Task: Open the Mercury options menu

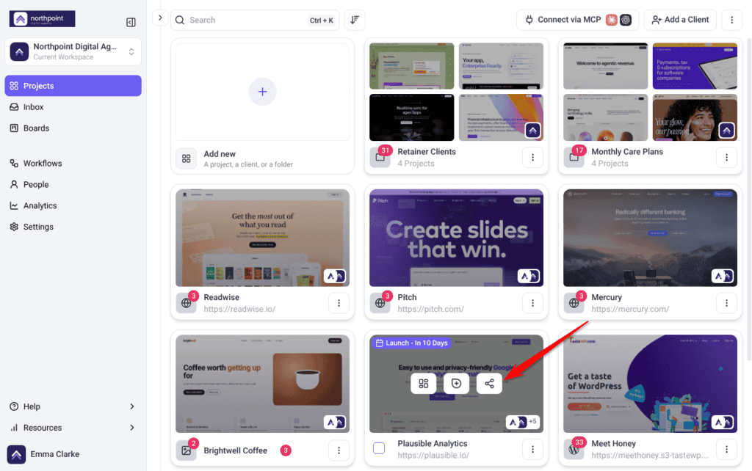Action: pos(726,303)
